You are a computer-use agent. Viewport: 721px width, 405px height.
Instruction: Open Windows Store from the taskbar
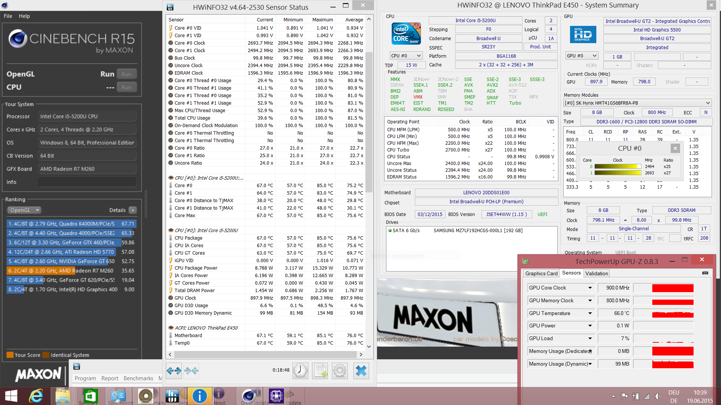[90, 396]
